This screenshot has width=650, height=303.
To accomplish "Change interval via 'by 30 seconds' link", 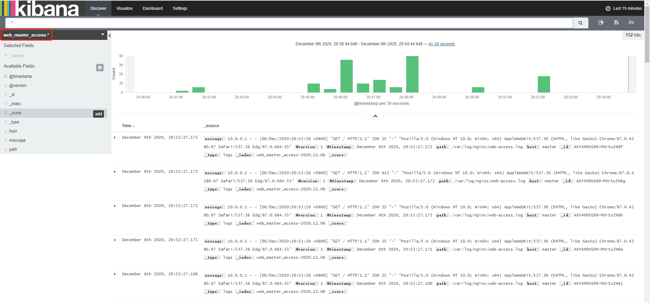I will [442, 44].
